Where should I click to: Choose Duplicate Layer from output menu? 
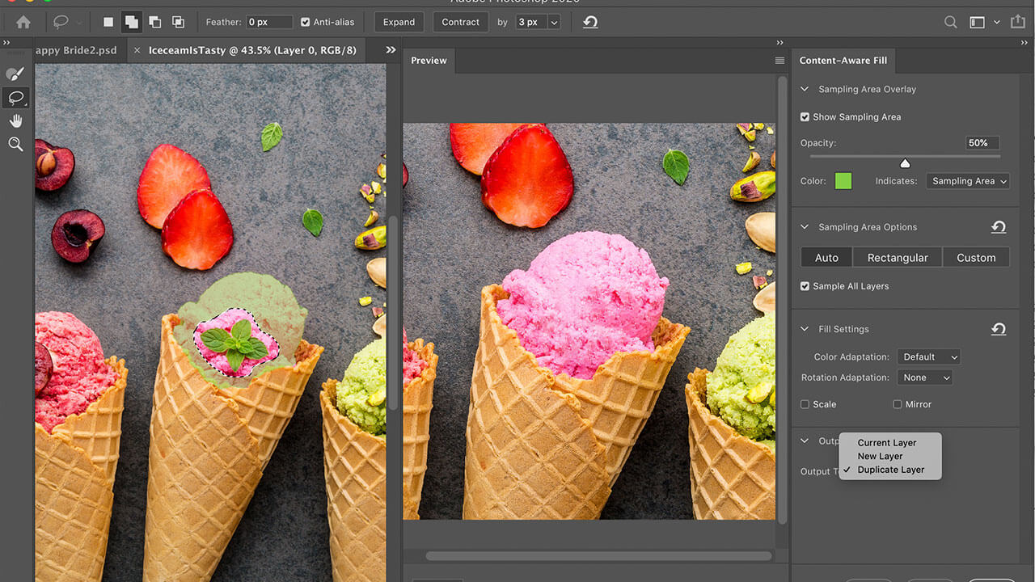point(891,470)
